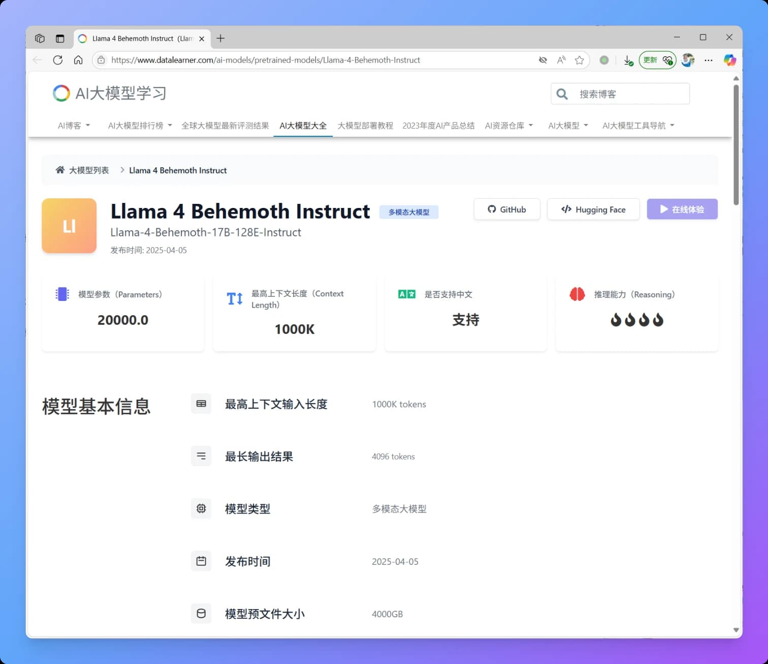
Task: Switch to the AI大模型大全 tab
Action: pos(303,125)
